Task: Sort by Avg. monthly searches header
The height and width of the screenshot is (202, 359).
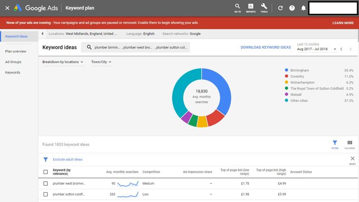Action: (x=122, y=172)
